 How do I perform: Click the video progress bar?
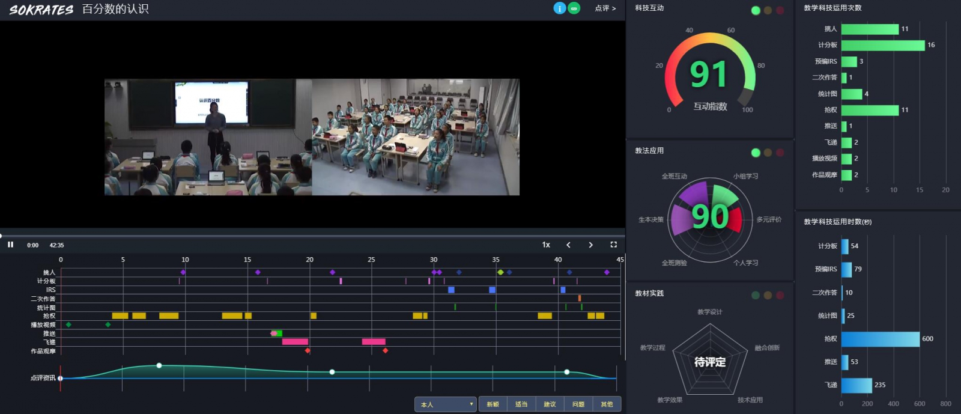(x=312, y=236)
